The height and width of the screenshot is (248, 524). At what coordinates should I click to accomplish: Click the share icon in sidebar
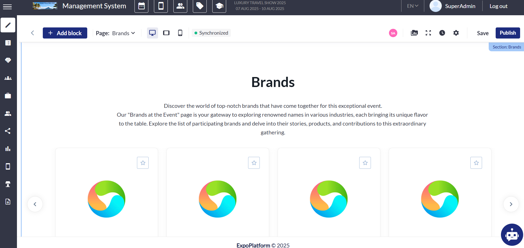click(x=8, y=131)
